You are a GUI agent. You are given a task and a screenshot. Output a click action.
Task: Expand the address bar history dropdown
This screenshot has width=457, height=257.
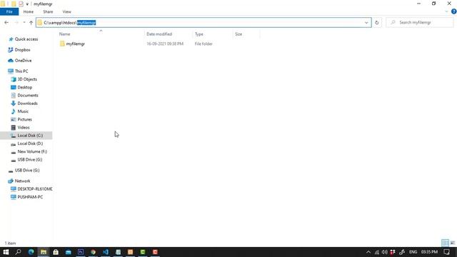click(x=366, y=22)
